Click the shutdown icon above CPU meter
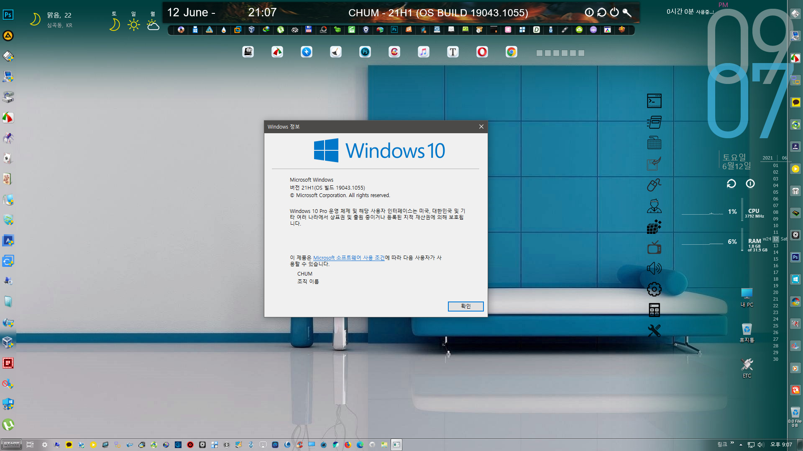 (x=750, y=184)
